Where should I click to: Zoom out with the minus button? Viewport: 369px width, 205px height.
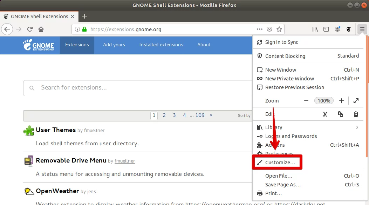(306, 101)
